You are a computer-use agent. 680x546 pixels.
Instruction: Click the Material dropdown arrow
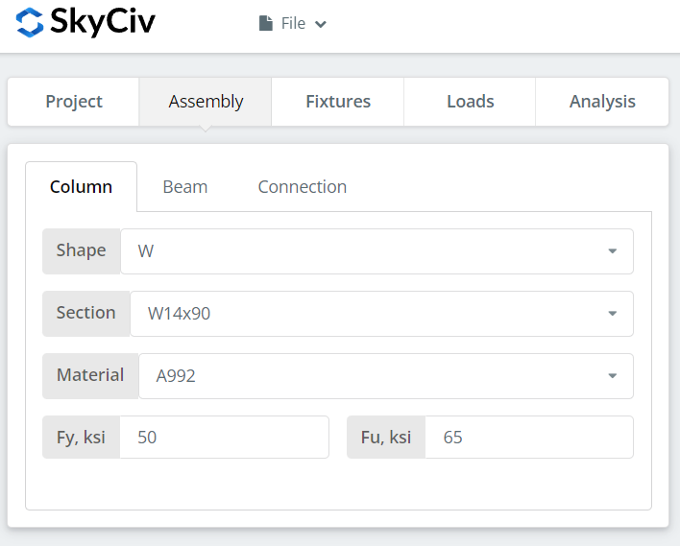click(x=612, y=376)
